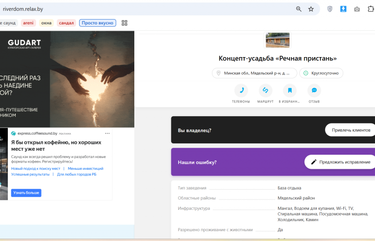
Task: Click the camera screenshot extension icon
Action: coord(357,9)
